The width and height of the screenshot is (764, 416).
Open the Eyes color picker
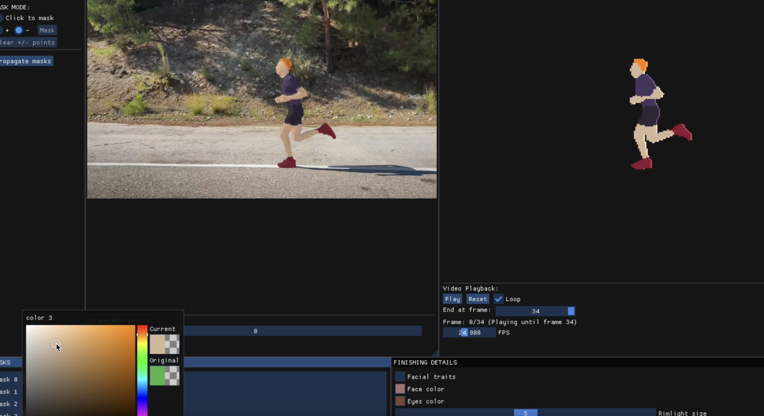click(x=400, y=401)
